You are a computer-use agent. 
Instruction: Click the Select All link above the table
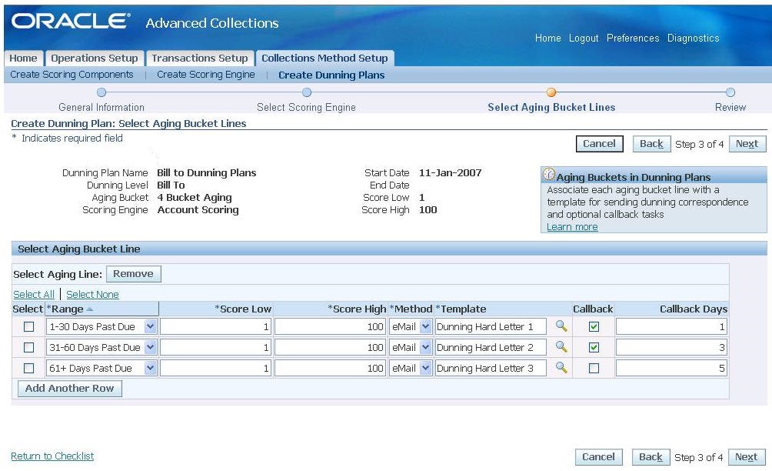coord(34,293)
